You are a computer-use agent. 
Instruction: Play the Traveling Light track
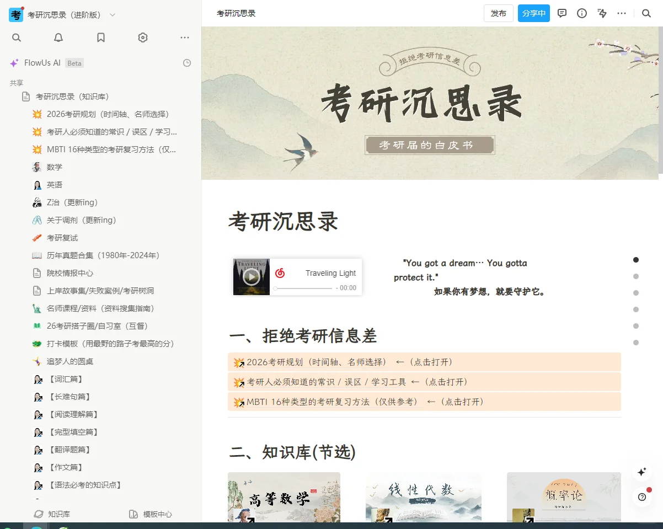click(252, 277)
